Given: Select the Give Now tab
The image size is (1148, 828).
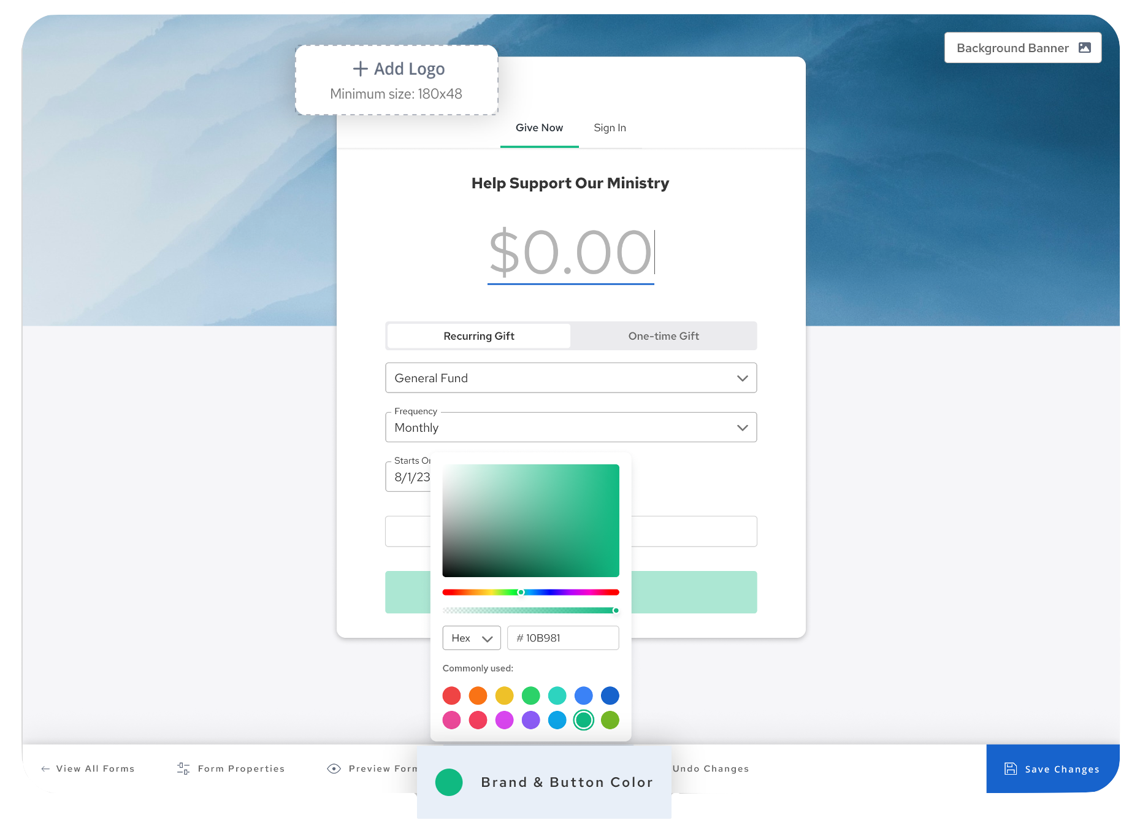Looking at the screenshot, I should [x=539, y=128].
